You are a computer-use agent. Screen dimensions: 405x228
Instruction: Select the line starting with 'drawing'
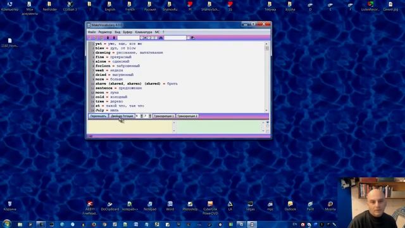click(129, 53)
